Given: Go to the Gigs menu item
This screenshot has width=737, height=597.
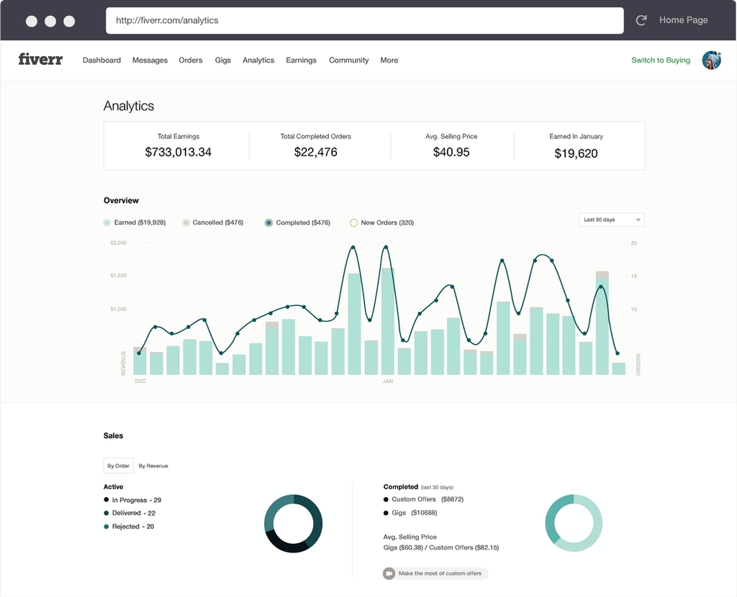Looking at the screenshot, I should [x=223, y=60].
